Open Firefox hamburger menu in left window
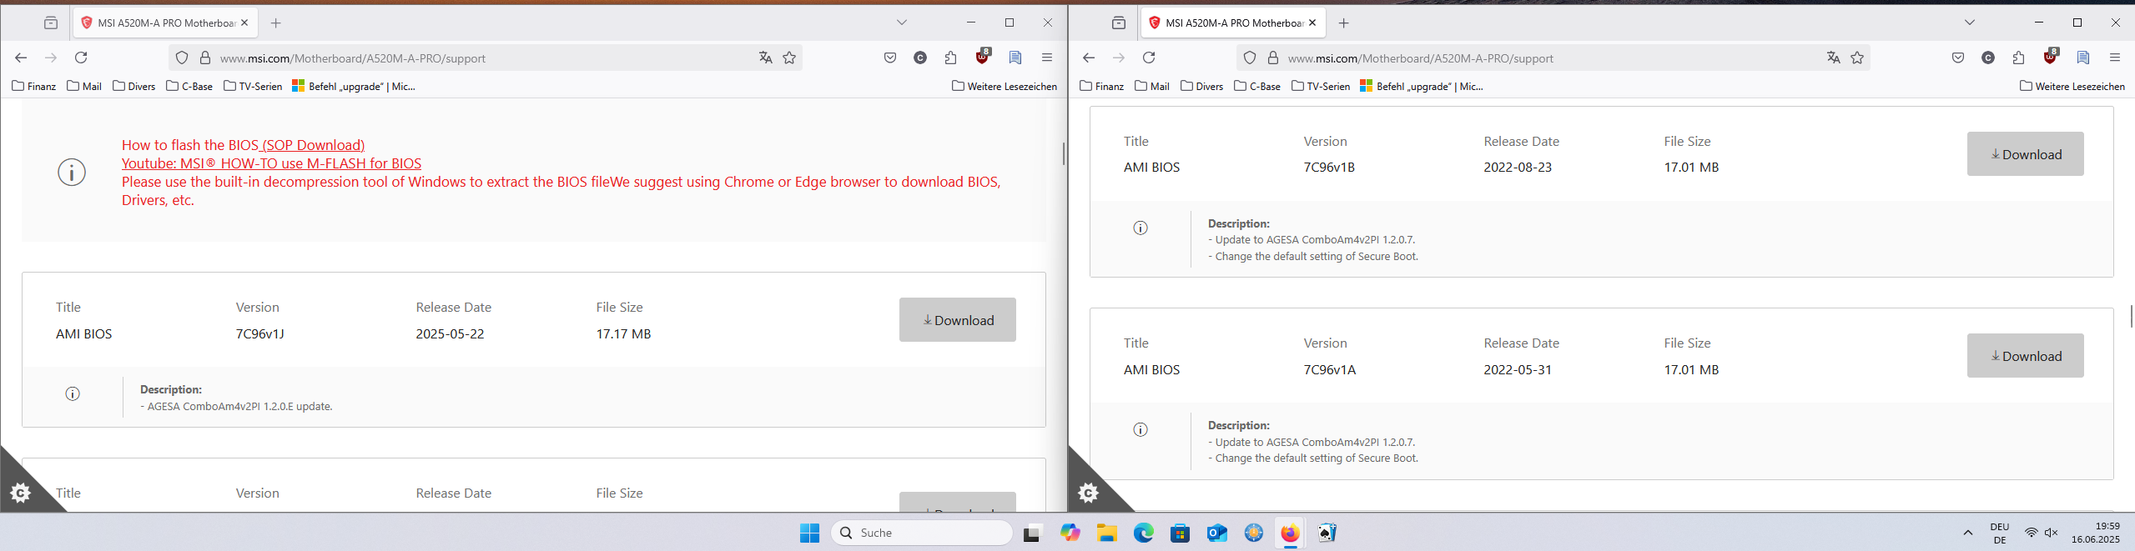 [x=1046, y=58]
